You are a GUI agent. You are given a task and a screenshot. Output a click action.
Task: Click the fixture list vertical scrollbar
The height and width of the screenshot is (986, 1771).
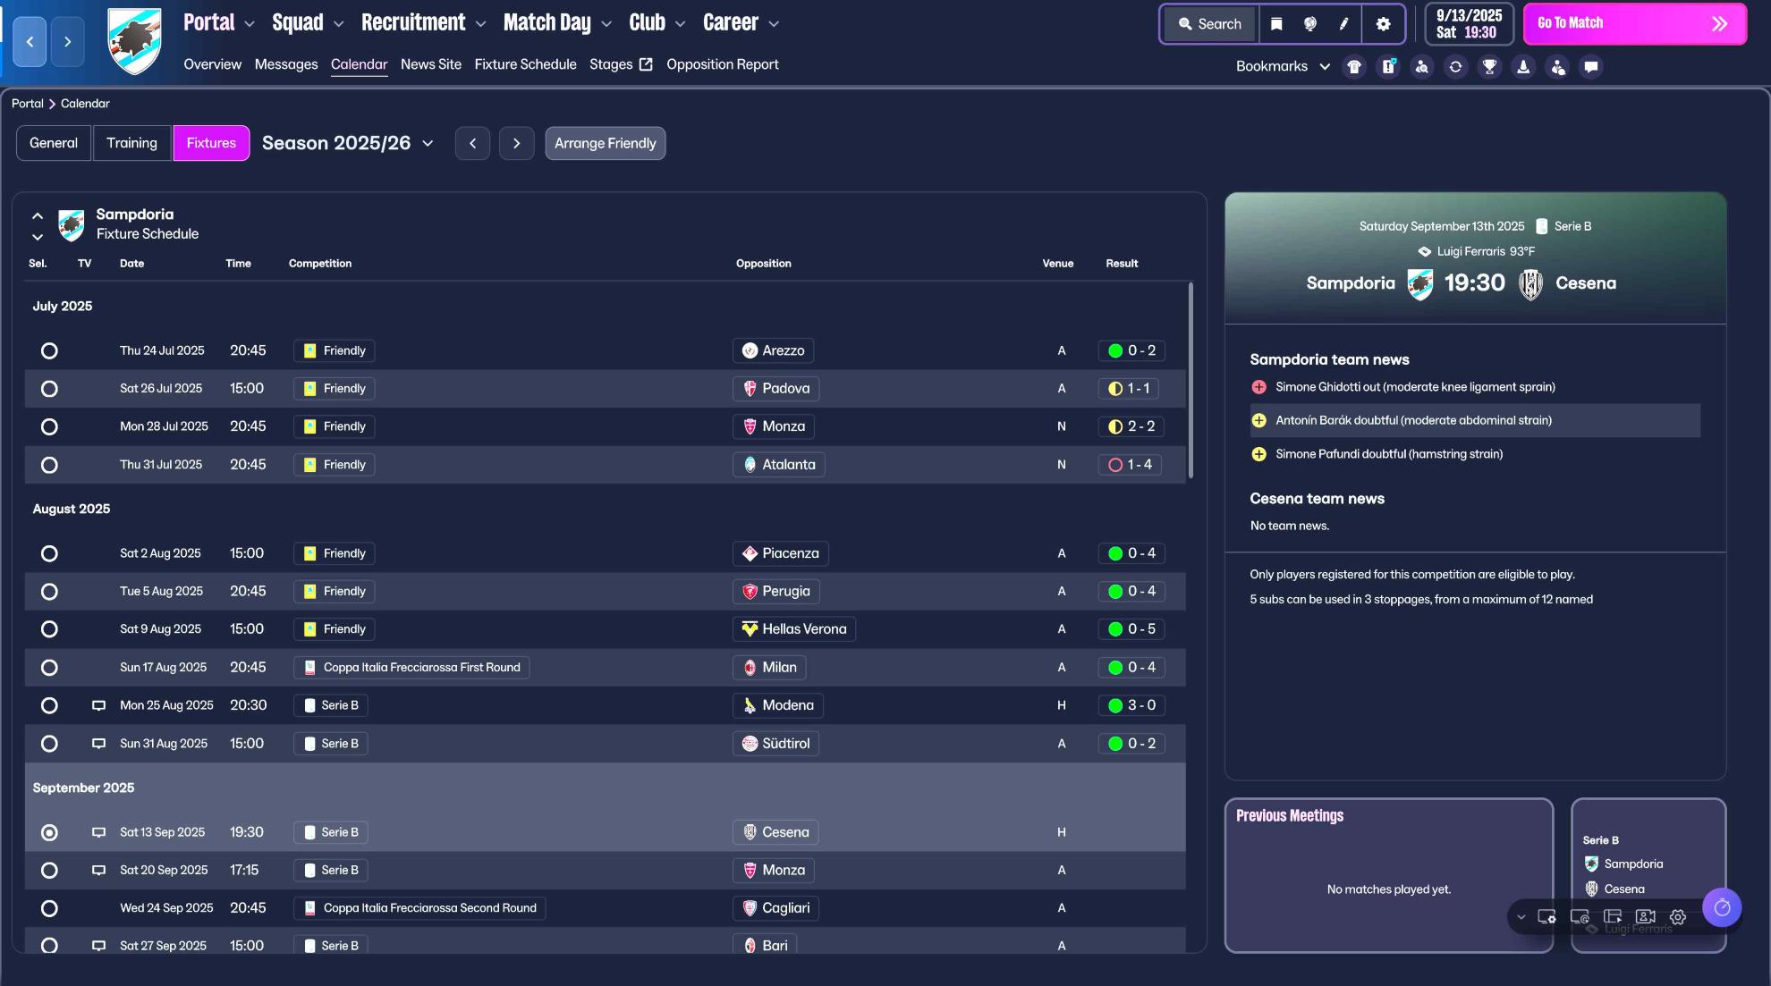[x=1190, y=380]
